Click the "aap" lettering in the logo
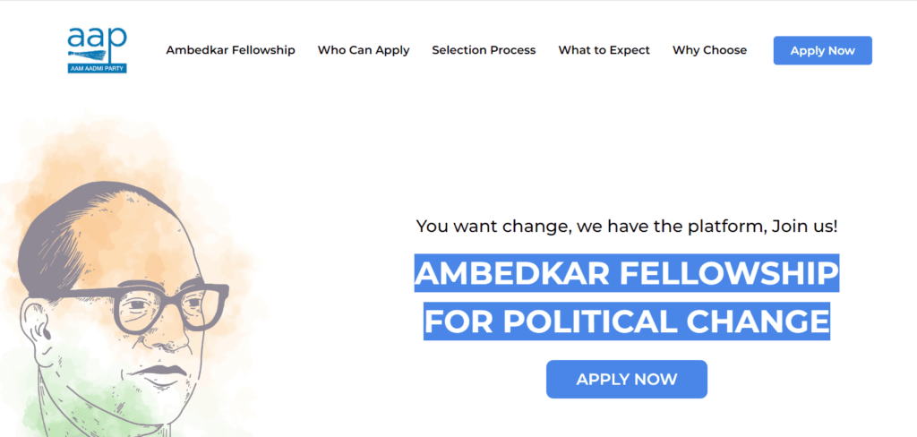This screenshot has height=437, width=917. tap(97, 38)
